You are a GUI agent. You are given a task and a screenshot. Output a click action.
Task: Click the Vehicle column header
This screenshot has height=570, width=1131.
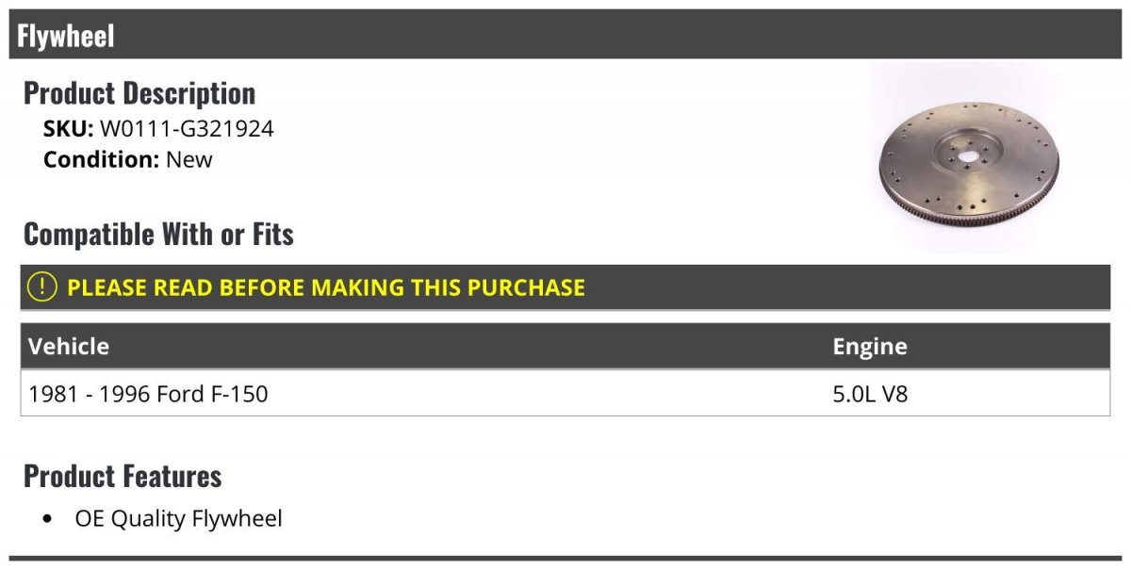point(69,346)
